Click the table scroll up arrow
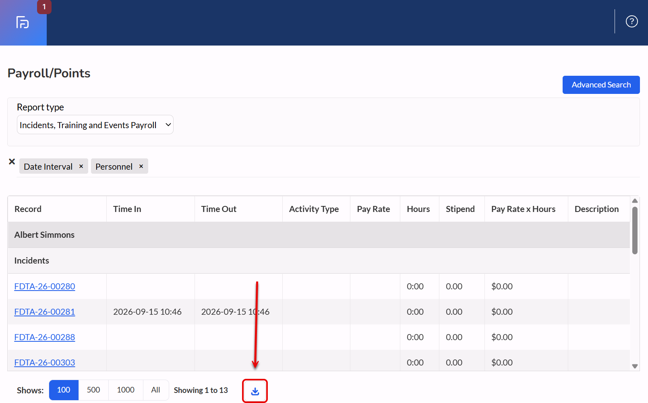Image resolution: width=648 pixels, height=403 pixels. [x=635, y=201]
